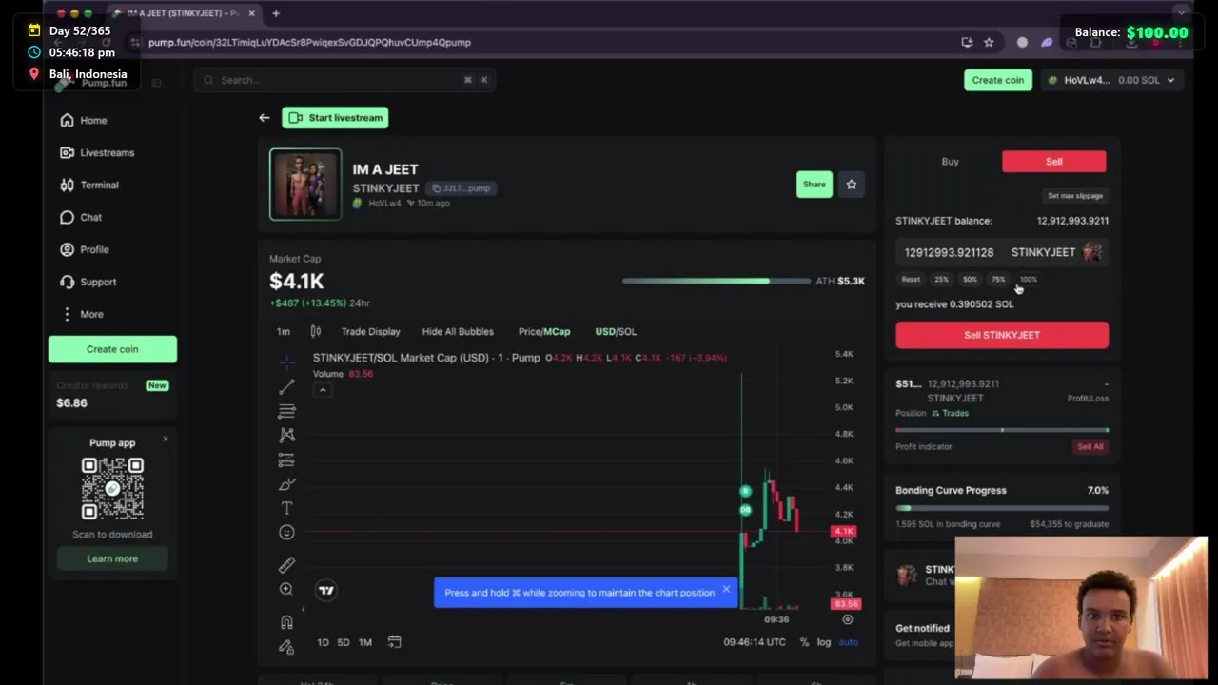
Task: Select the crosshair cursor chart tool
Action: (x=286, y=362)
